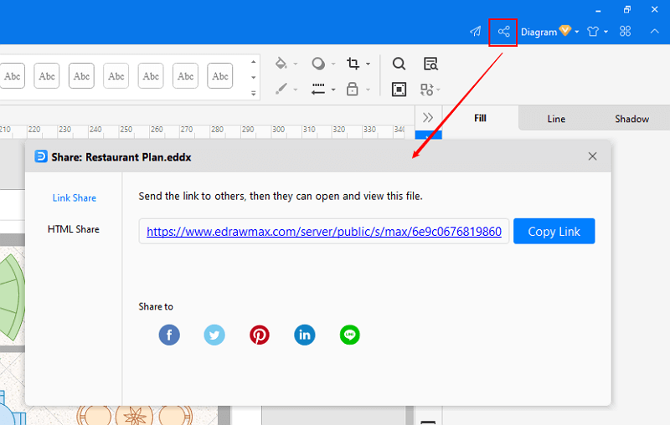Open the apps grid icon

625,31
